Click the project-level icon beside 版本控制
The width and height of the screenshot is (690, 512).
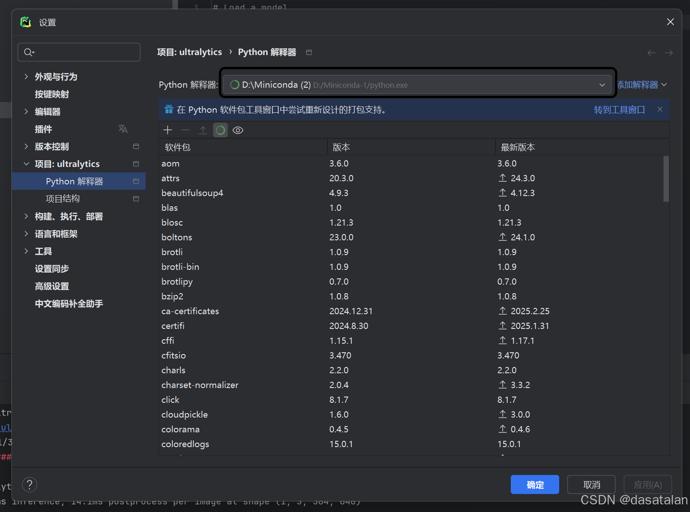point(136,146)
